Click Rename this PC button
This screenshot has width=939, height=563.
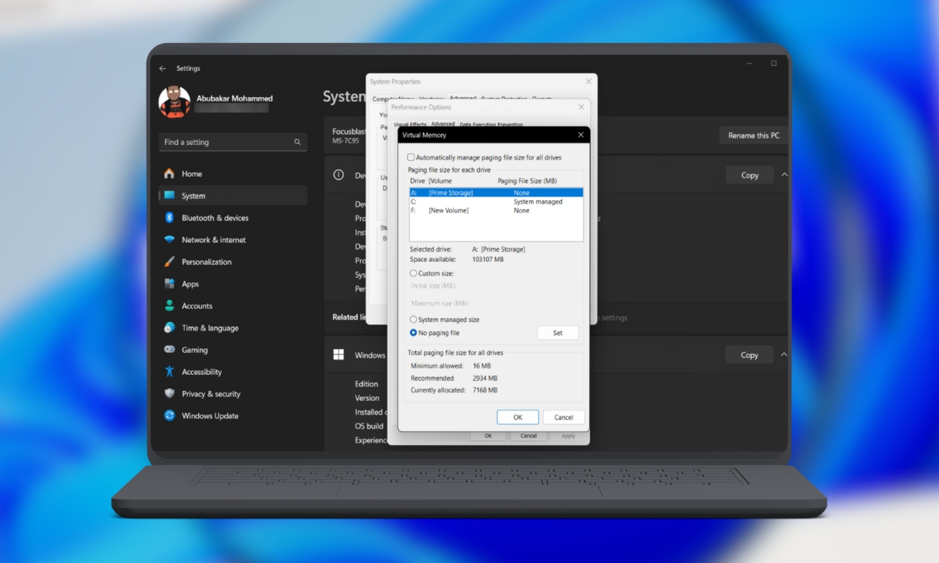click(x=753, y=135)
